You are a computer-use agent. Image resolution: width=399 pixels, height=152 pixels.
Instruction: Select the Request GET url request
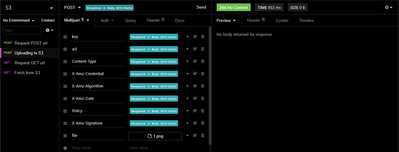pyautogui.click(x=29, y=63)
